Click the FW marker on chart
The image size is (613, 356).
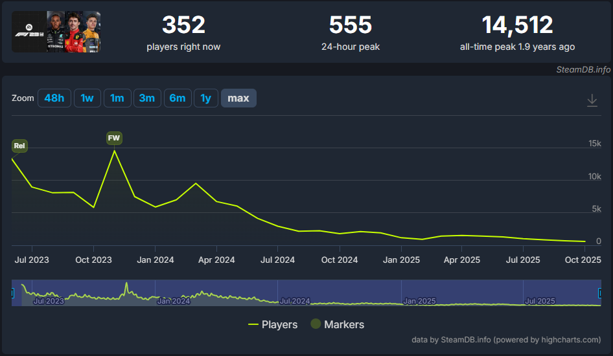click(x=114, y=138)
